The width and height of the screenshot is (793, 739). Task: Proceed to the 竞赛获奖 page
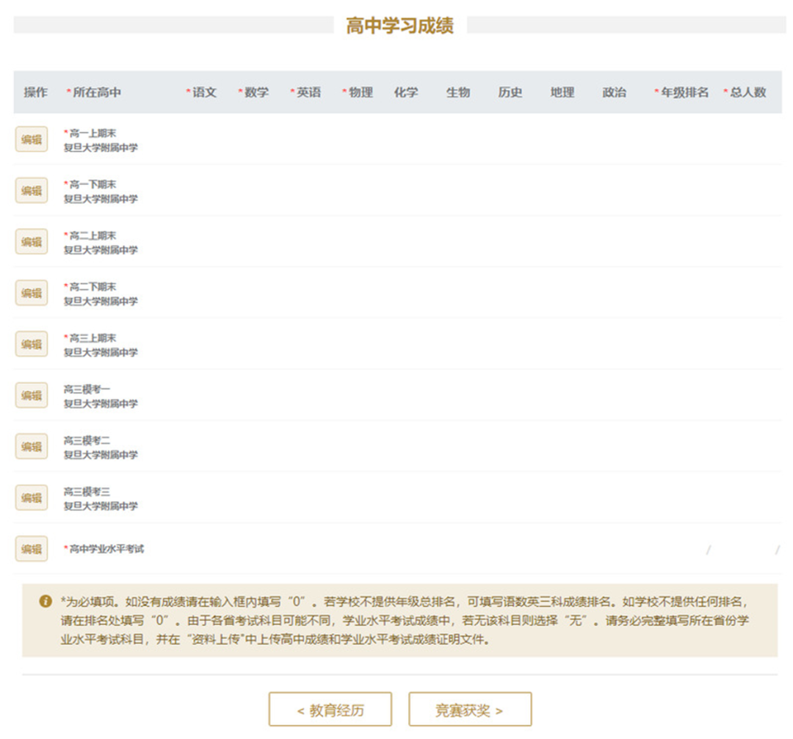click(x=469, y=710)
